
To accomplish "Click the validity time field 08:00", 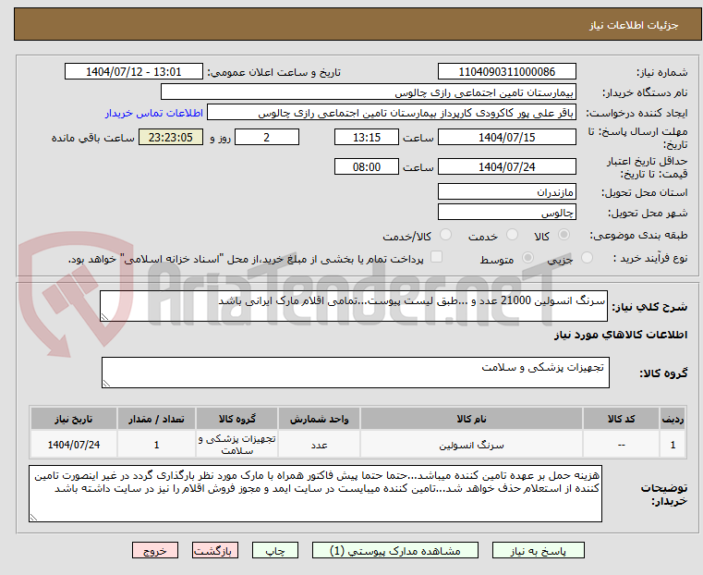I will (367, 166).
